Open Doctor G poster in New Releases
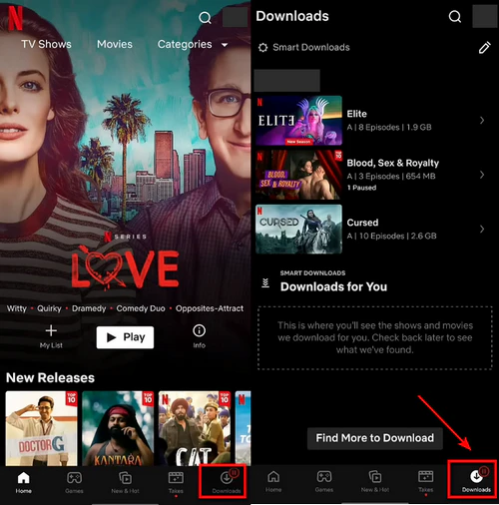The image size is (499, 505). [42, 428]
